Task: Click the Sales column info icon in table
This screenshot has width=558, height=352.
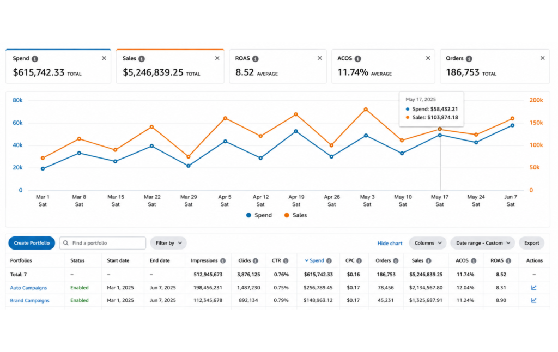Action: [x=428, y=261]
